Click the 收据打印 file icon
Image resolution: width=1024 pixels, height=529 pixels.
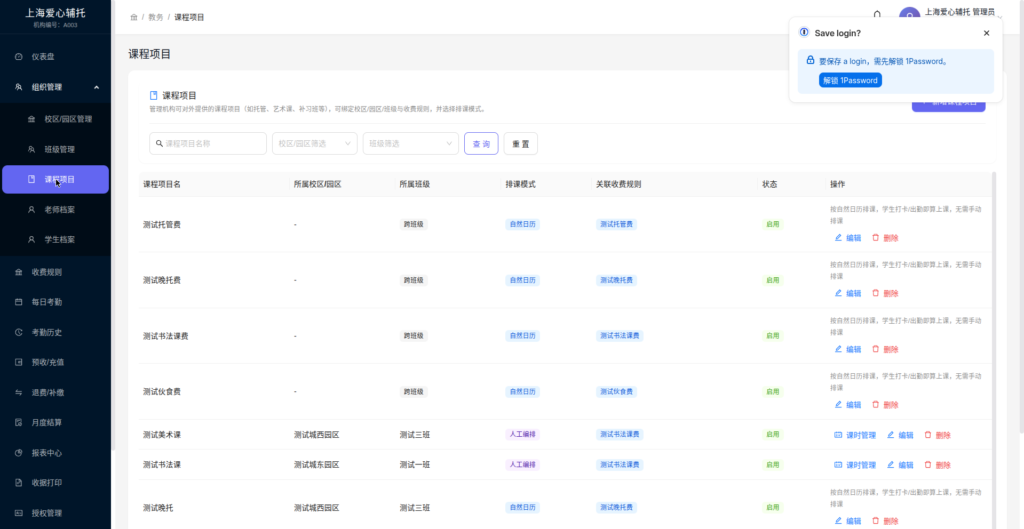[x=19, y=483]
